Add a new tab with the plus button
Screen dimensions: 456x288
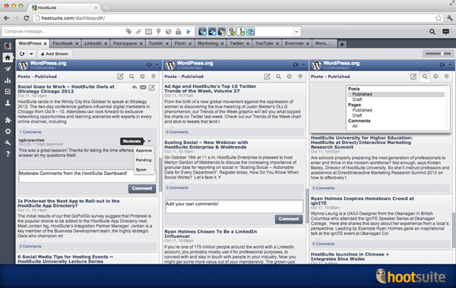click(x=342, y=44)
